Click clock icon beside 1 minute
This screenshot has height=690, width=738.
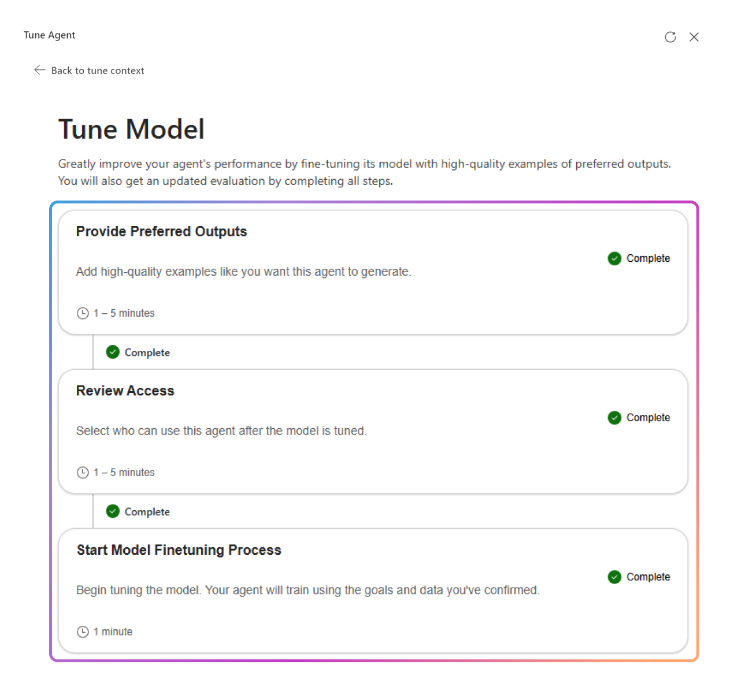pos(83,632)
